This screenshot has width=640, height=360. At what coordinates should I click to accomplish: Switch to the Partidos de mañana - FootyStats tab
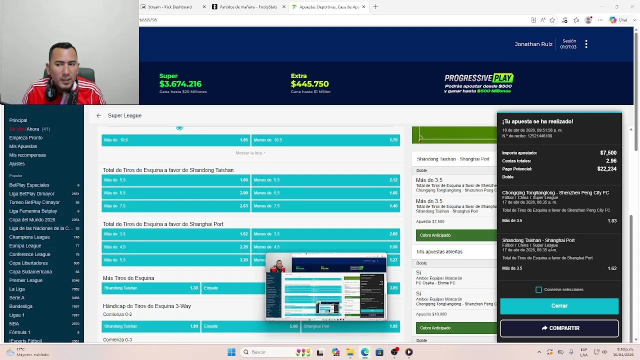click(x=248, y=7)
